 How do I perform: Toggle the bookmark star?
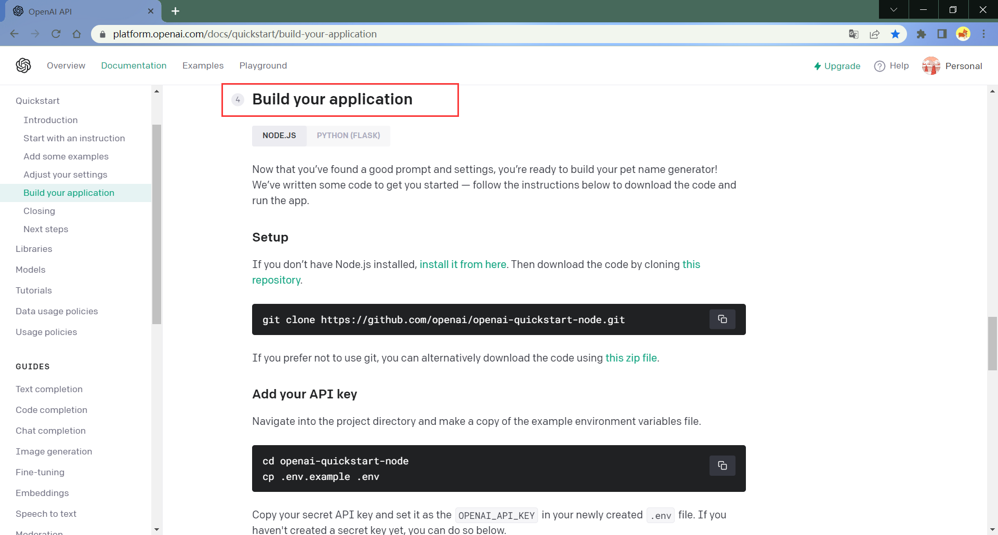coord(895,34)
